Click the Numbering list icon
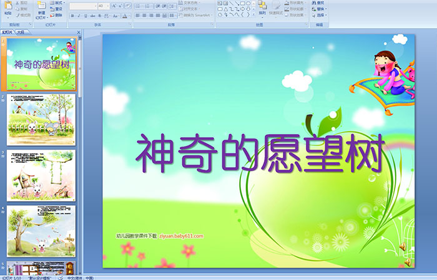437x280 pixels. pos(148,6)
